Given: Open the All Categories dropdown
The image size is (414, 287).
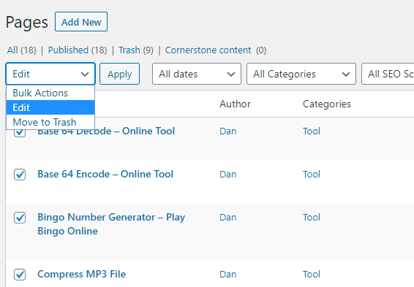Looking at the screenshot, I should coord(301,74).
